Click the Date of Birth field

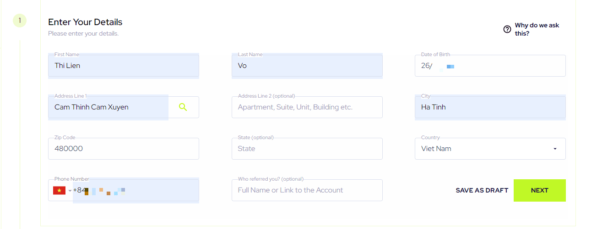[x=490, y=66]
